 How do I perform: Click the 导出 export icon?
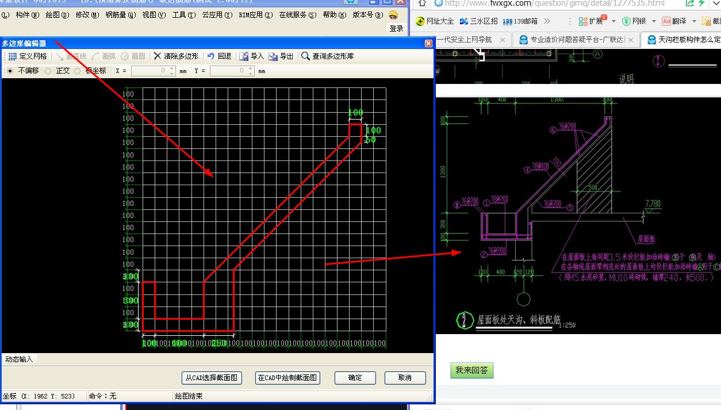tap(273, 56)
